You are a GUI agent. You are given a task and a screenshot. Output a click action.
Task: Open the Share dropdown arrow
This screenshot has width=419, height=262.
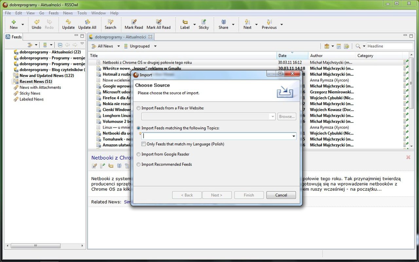tap(233, 25)
